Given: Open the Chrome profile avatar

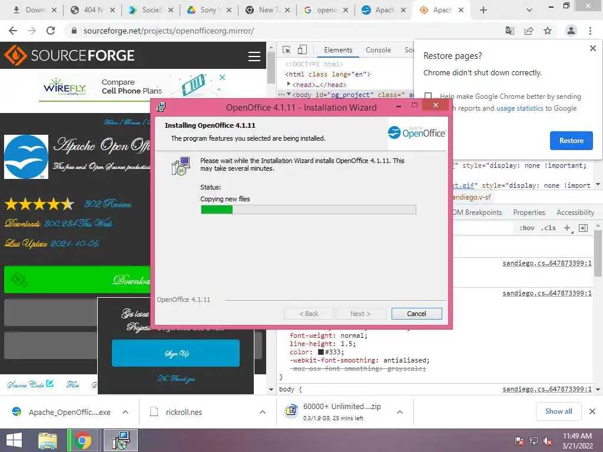Looking at the screenshot, I should [571, 31].
